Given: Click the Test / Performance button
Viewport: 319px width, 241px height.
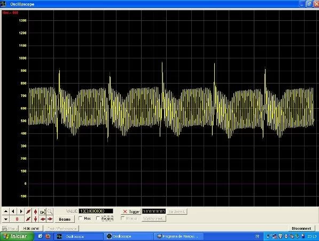Looking at the screenshot, I should tap(61, 229).
